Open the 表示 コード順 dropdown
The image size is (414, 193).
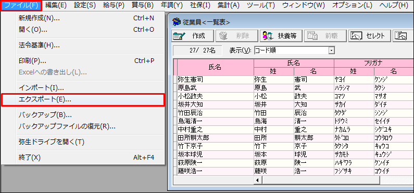pos(331,50)
